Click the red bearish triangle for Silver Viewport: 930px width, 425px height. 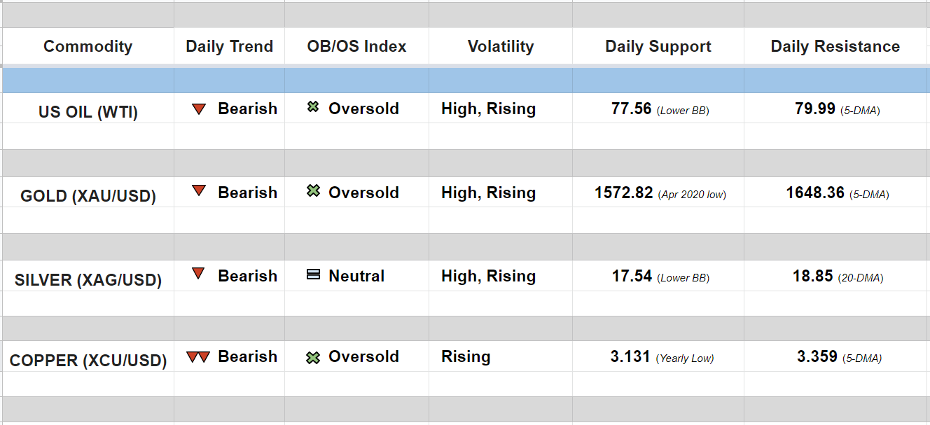point(199,274)
